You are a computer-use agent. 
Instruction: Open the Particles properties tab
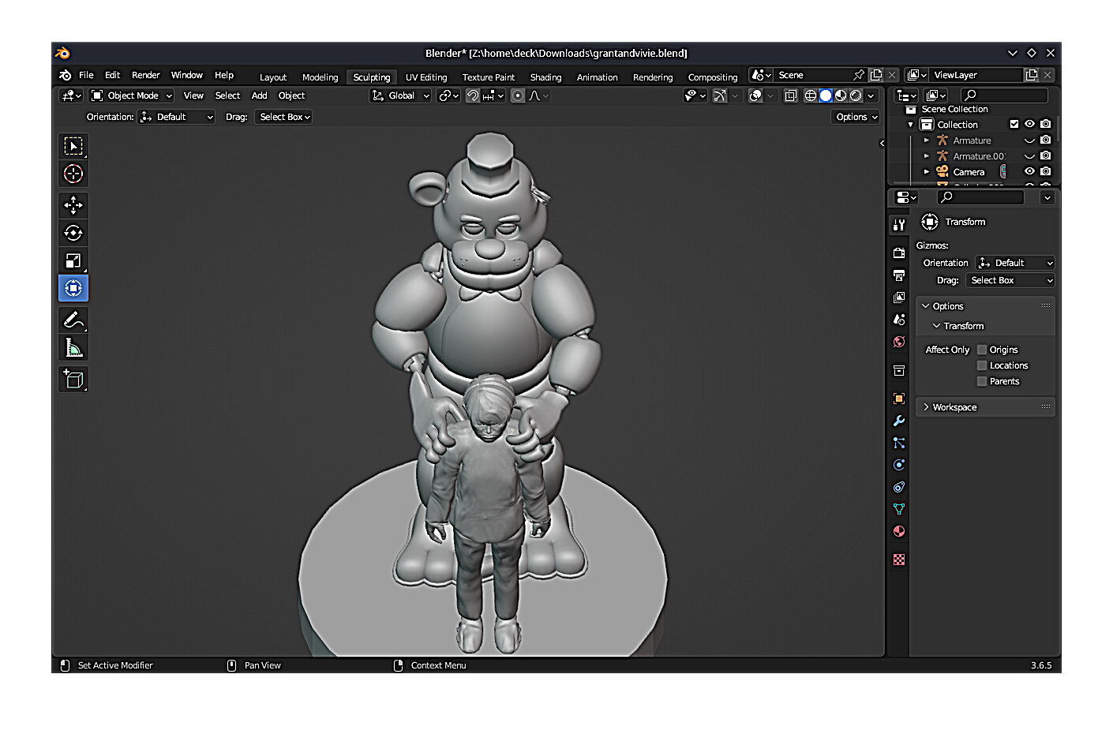click(x=899, y=443)
